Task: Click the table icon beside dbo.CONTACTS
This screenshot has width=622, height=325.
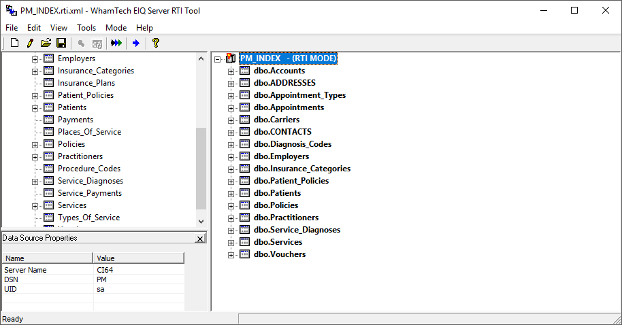Action: [x=245, y=132]
